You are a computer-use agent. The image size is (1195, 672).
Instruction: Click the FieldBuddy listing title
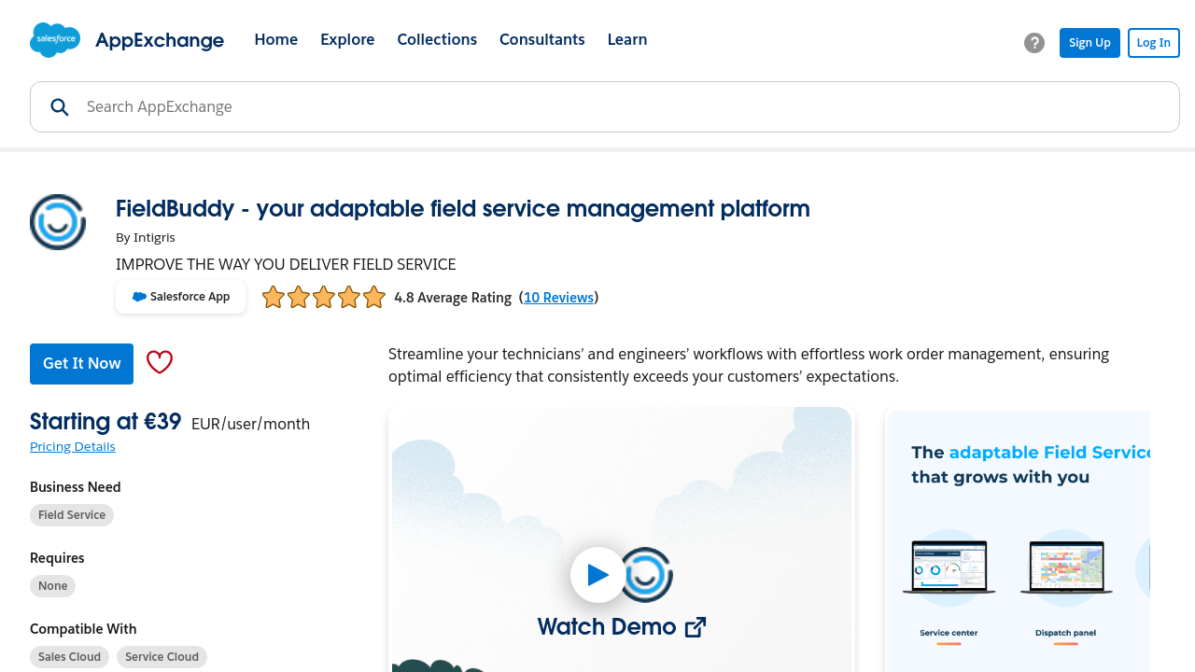point(463,209)
